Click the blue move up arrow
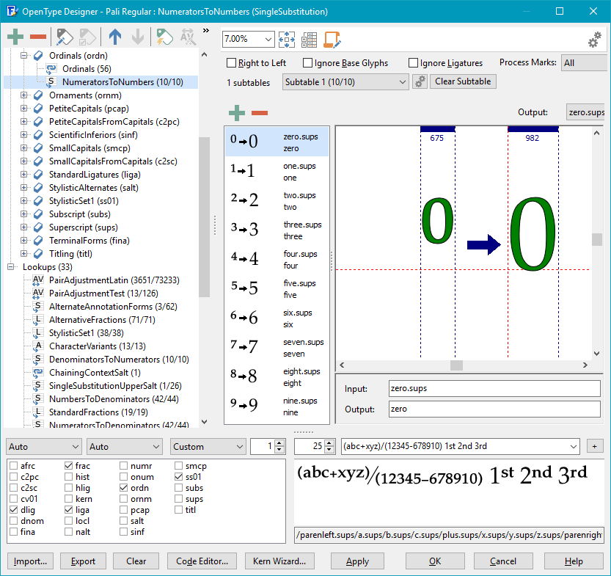The width and height of the screenshot is (611, 576). [115, 37]
